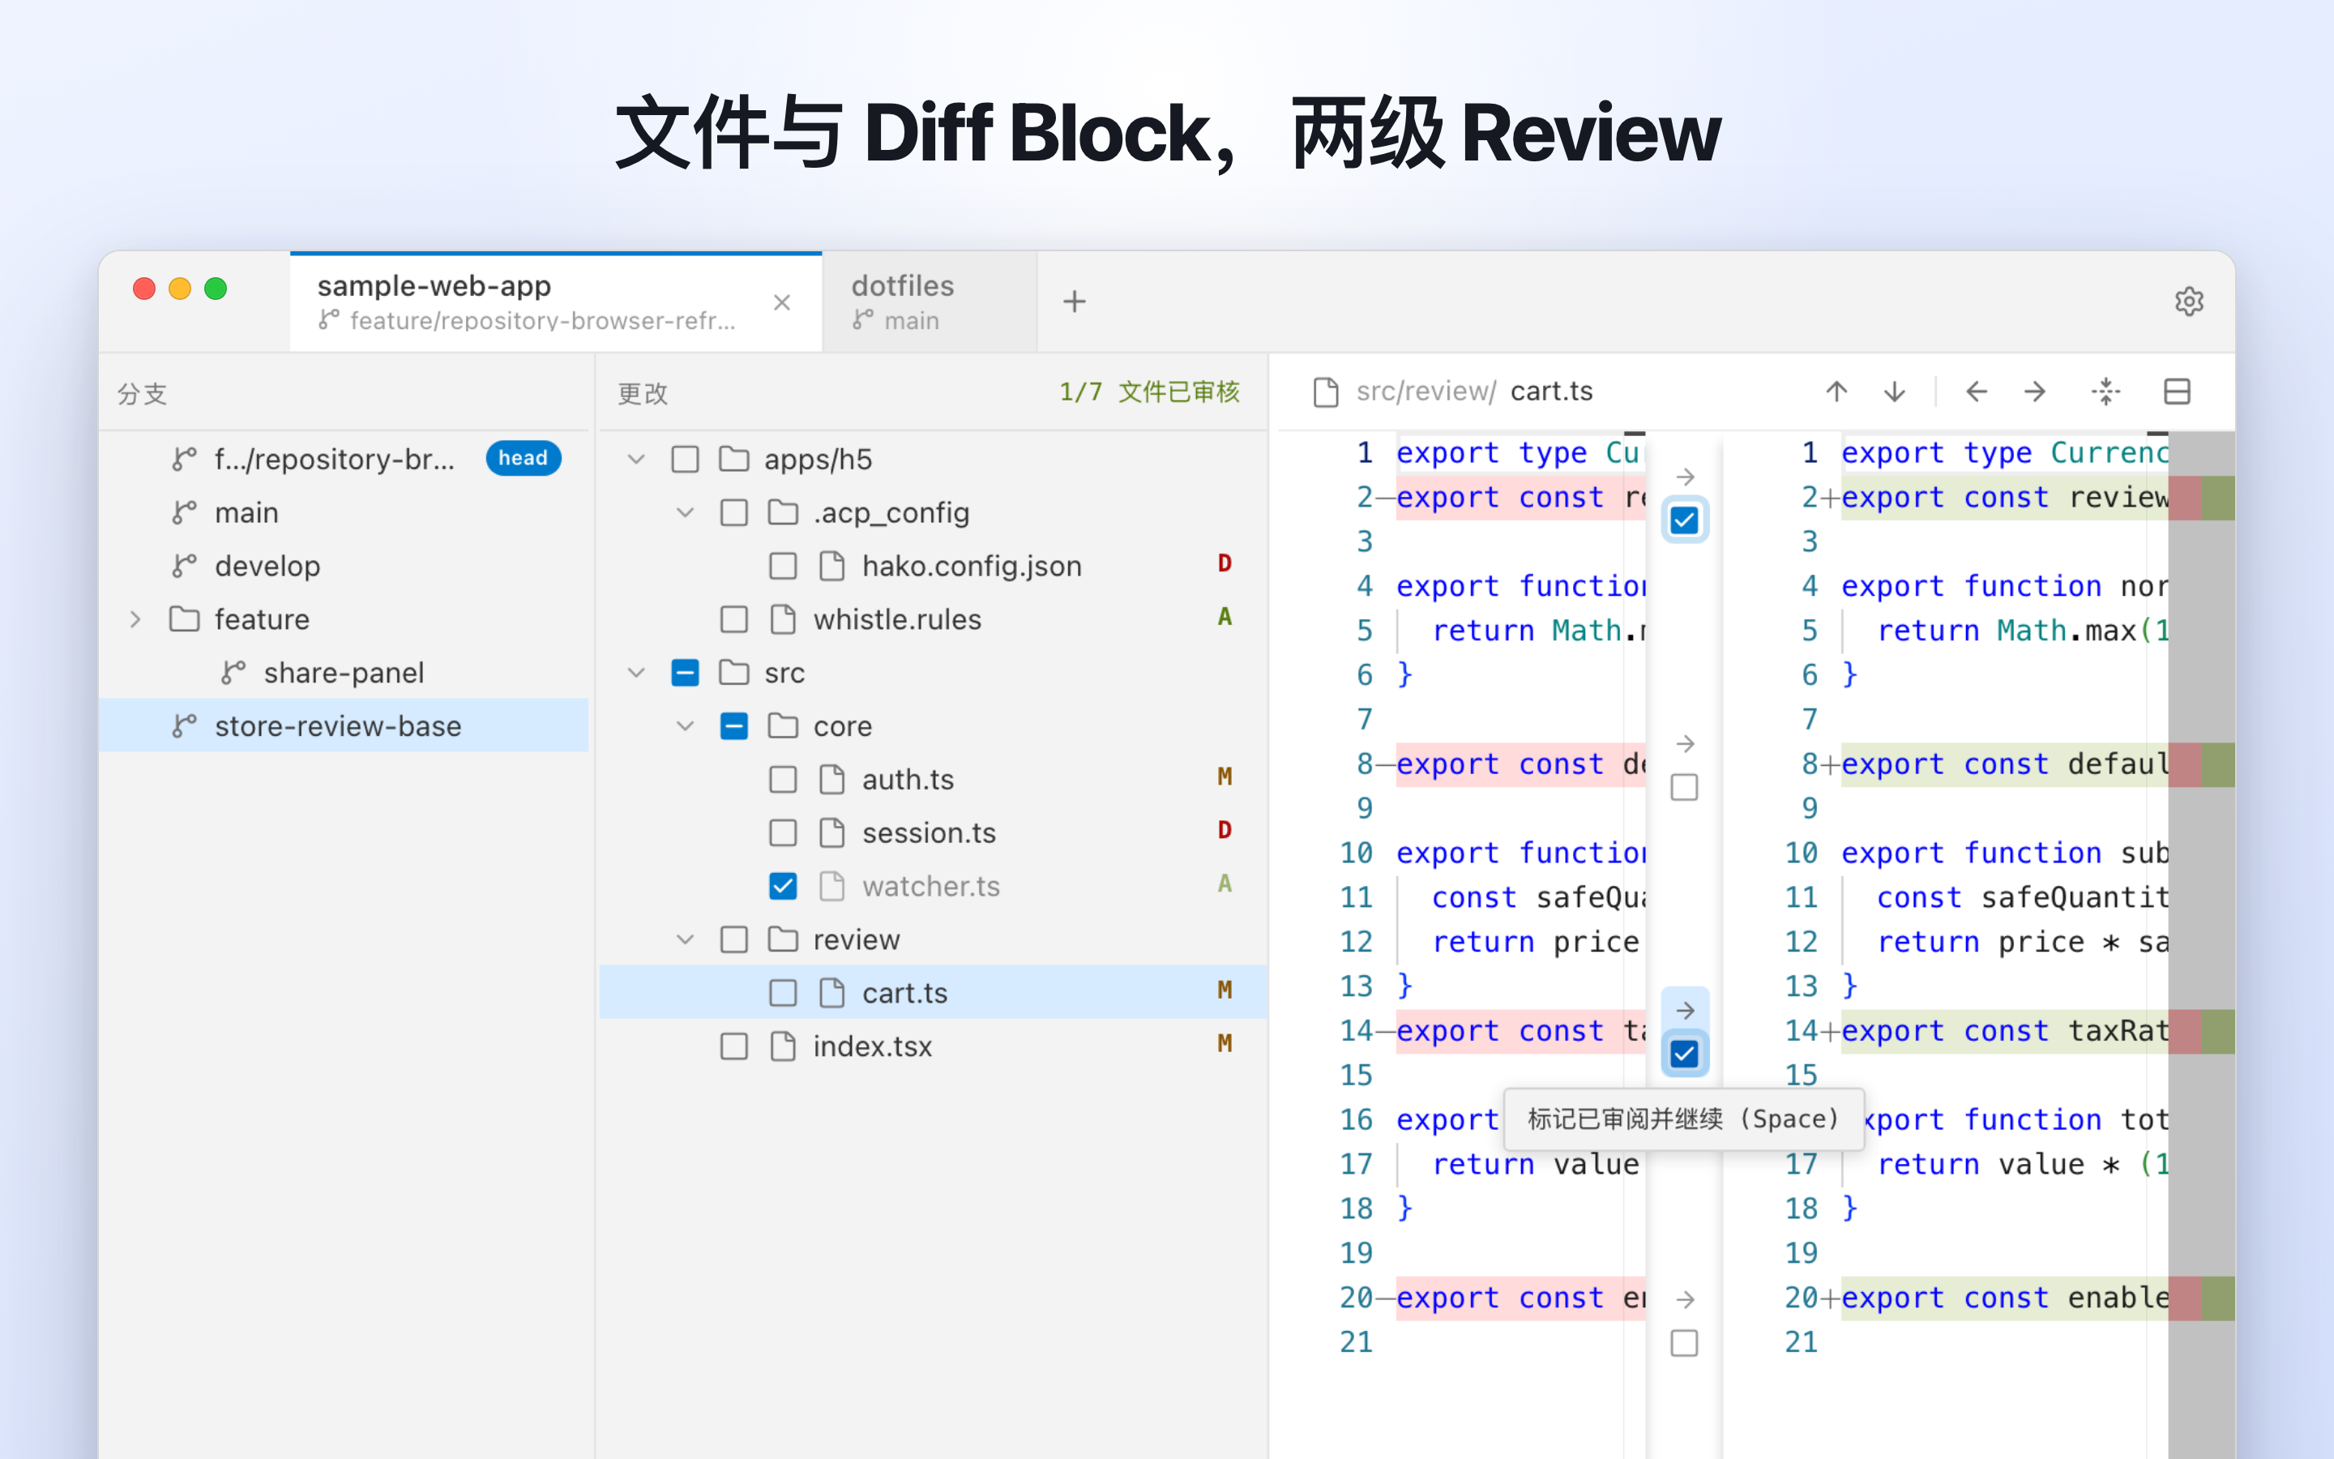Select the develop branch

point(344,566)
